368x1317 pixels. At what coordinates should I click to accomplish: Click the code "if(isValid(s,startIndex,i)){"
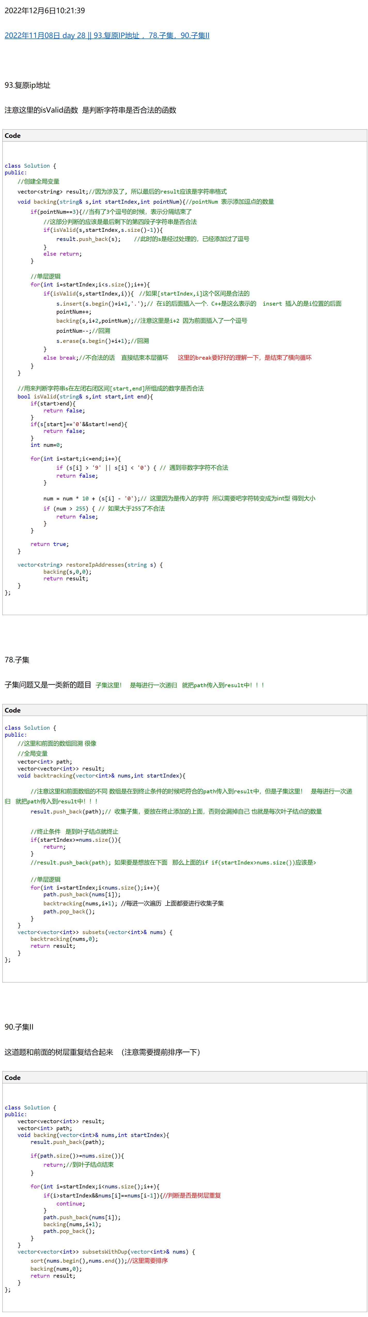88,293
